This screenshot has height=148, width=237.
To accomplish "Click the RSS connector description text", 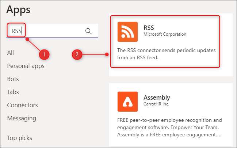I will coord(166,54).
